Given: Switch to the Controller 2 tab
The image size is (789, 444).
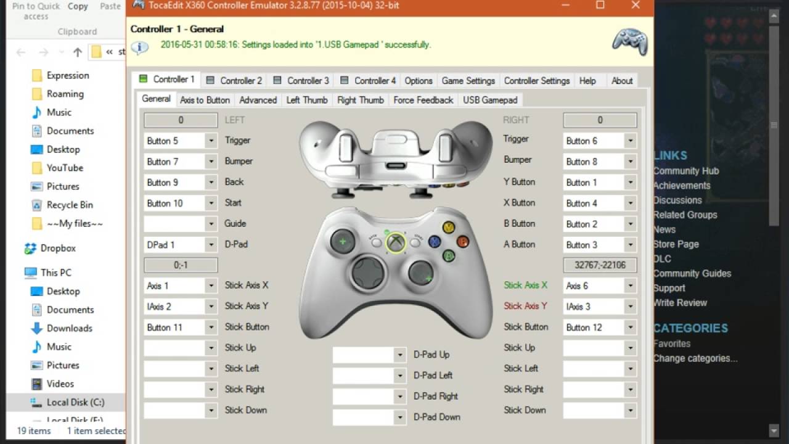Looking at the screenshot, I should click(234, 81).
